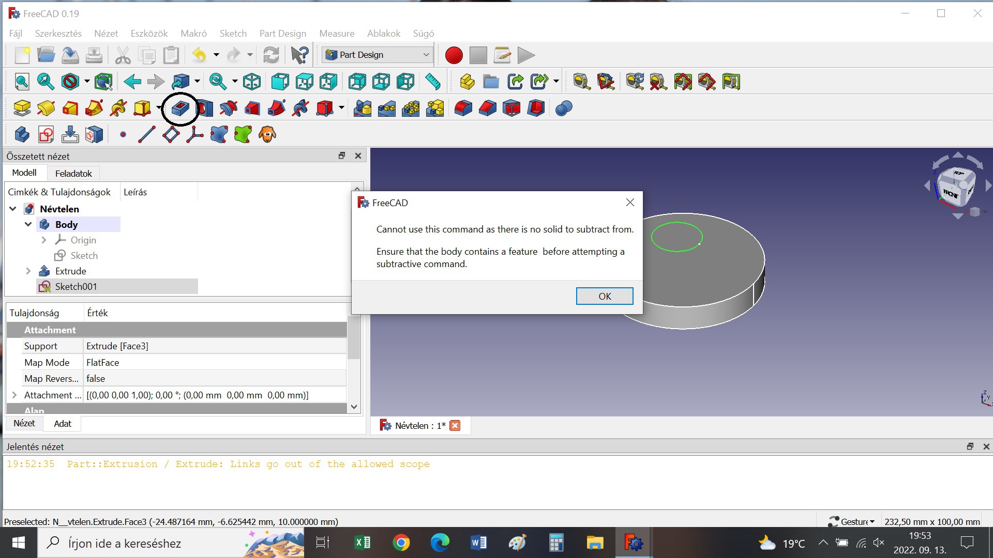Collapse the Body tree node
This screenshot has width=993, height=558.
pyautogui.click(x=28, y=224)
